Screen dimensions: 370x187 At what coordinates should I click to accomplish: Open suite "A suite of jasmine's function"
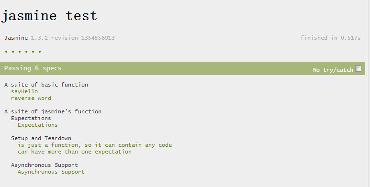(53, 111)
